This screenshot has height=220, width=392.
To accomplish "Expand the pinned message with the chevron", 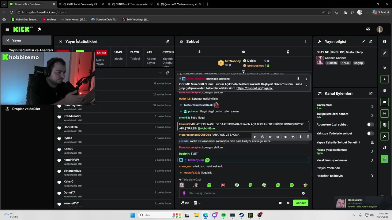I will click(x=306, y=85).
